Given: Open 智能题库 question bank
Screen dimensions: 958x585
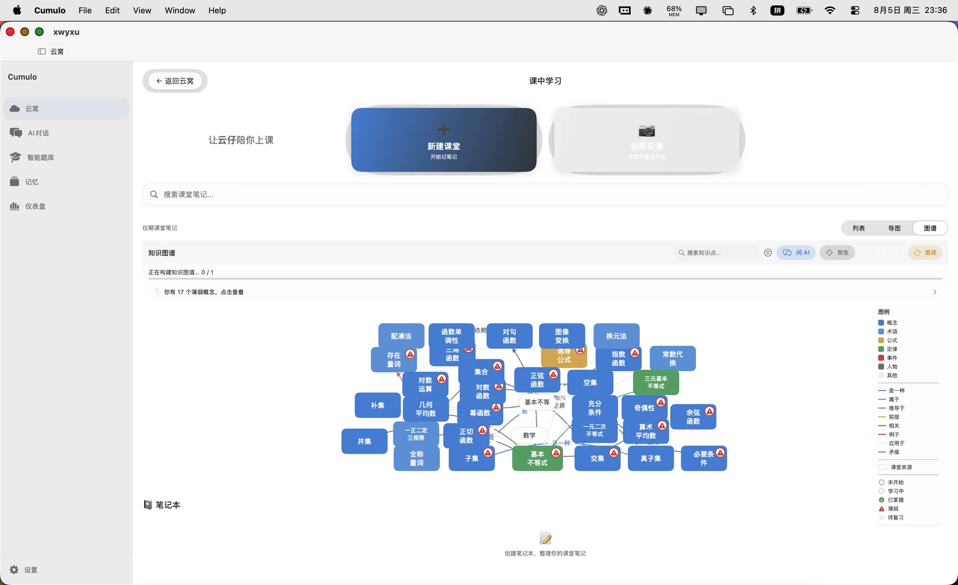Looking at the screenshot, I should pyautogui.click(x=66, y=157).
